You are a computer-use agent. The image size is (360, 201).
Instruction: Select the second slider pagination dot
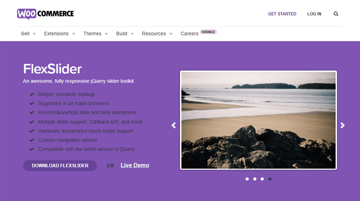(255, 179)
